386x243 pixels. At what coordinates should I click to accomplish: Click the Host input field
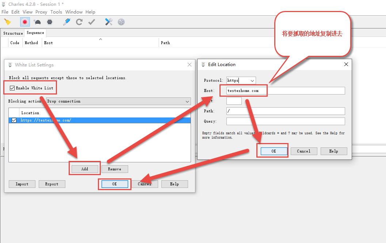[286, 91]
